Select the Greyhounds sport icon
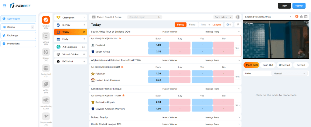 46,116
